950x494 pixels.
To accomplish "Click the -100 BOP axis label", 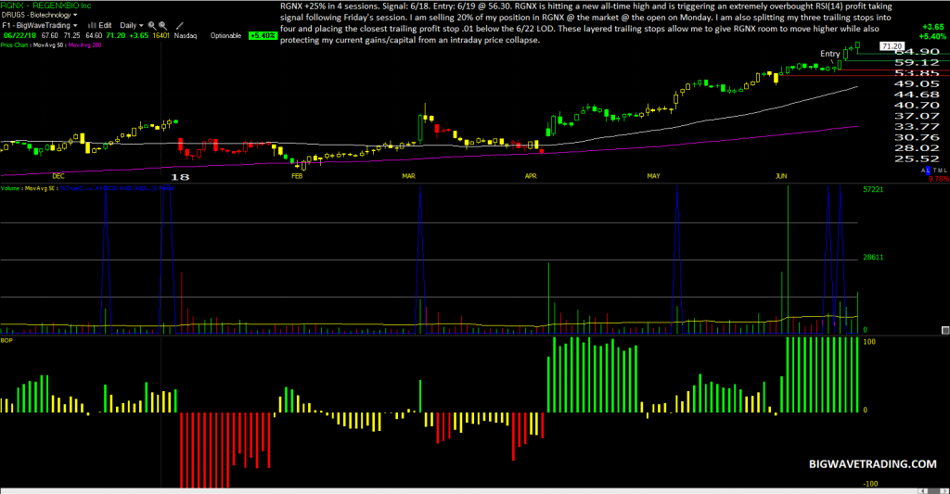I will coord(870,483).
